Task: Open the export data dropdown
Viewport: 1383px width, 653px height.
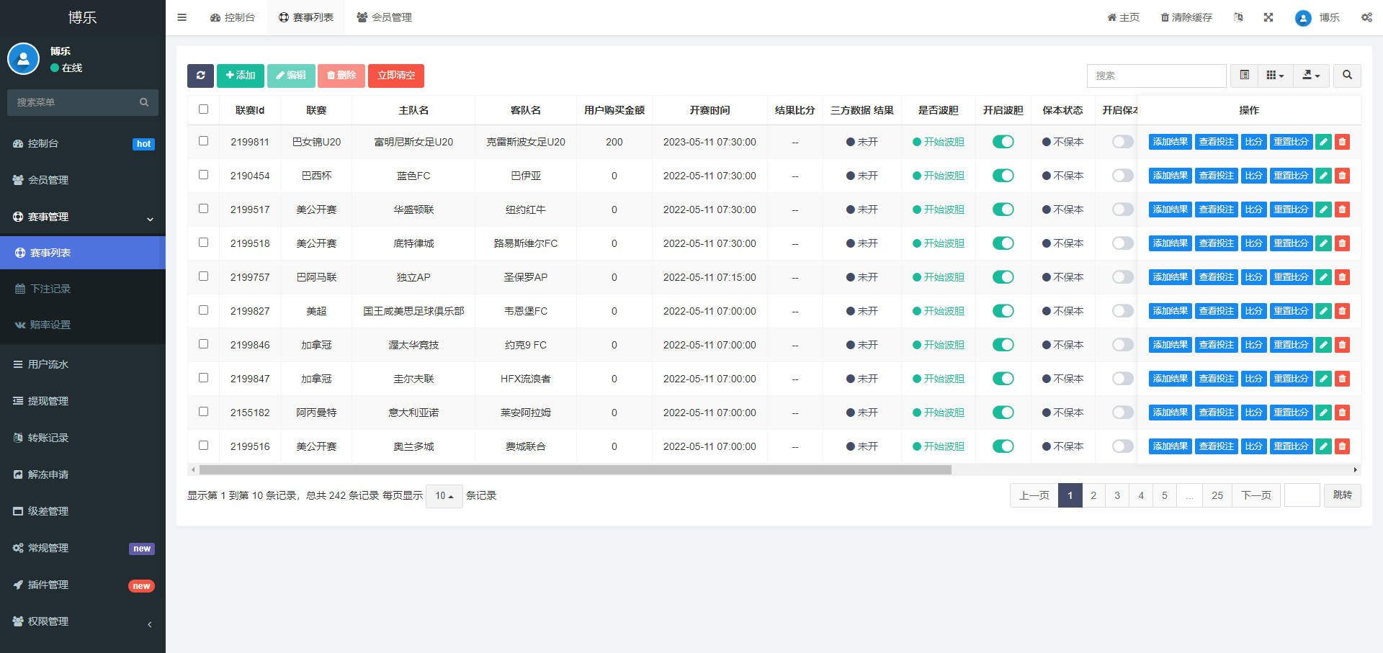Action: (1311, 76)
